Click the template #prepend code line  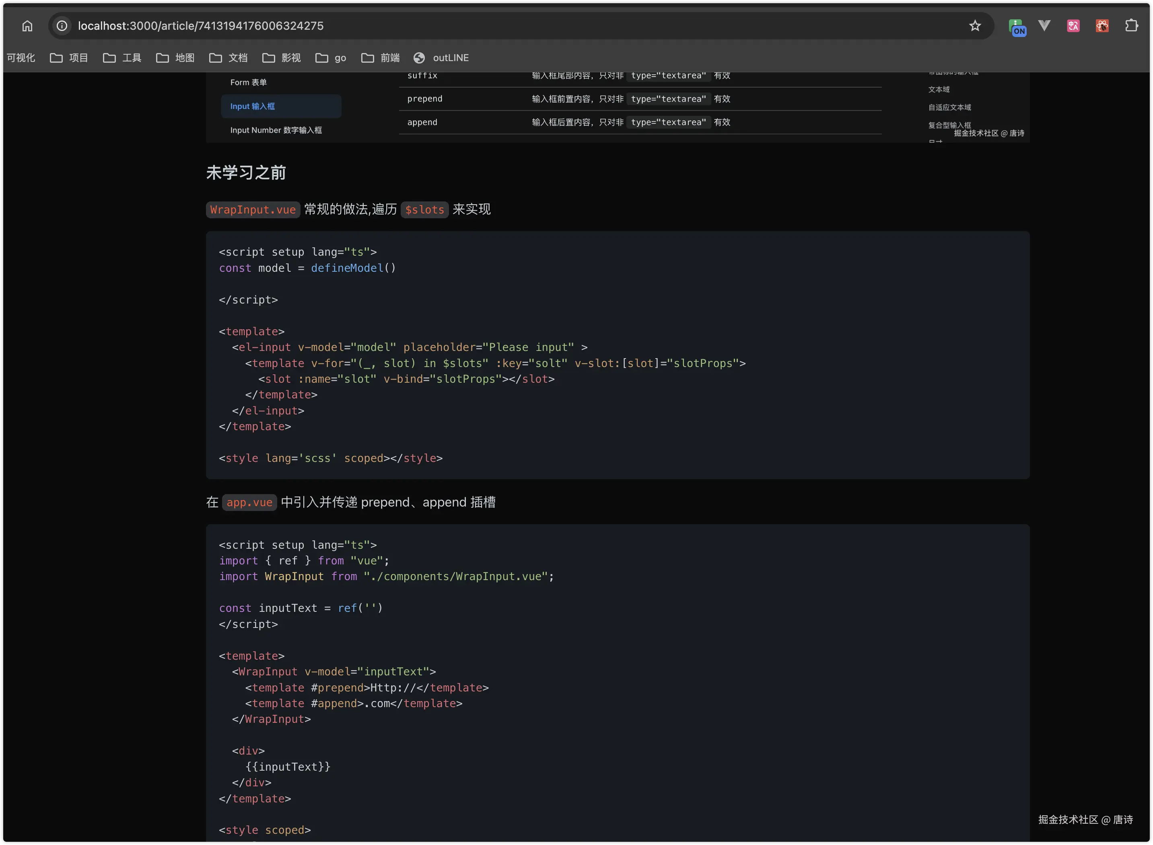coord(367,687)
